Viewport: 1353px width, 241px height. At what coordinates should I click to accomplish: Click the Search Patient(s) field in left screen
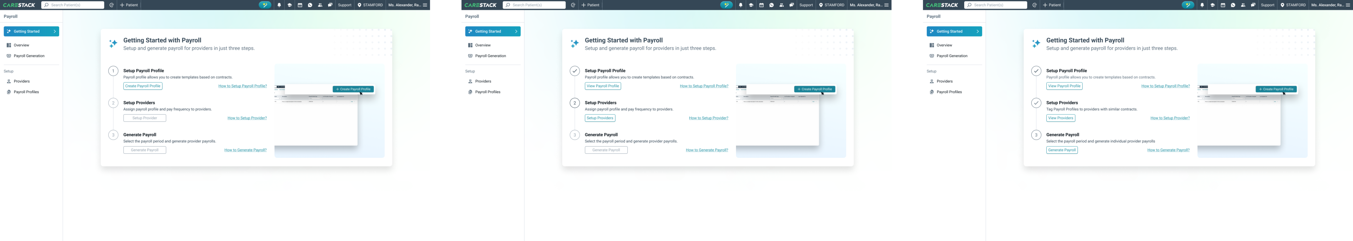click(x=72, y=5)
